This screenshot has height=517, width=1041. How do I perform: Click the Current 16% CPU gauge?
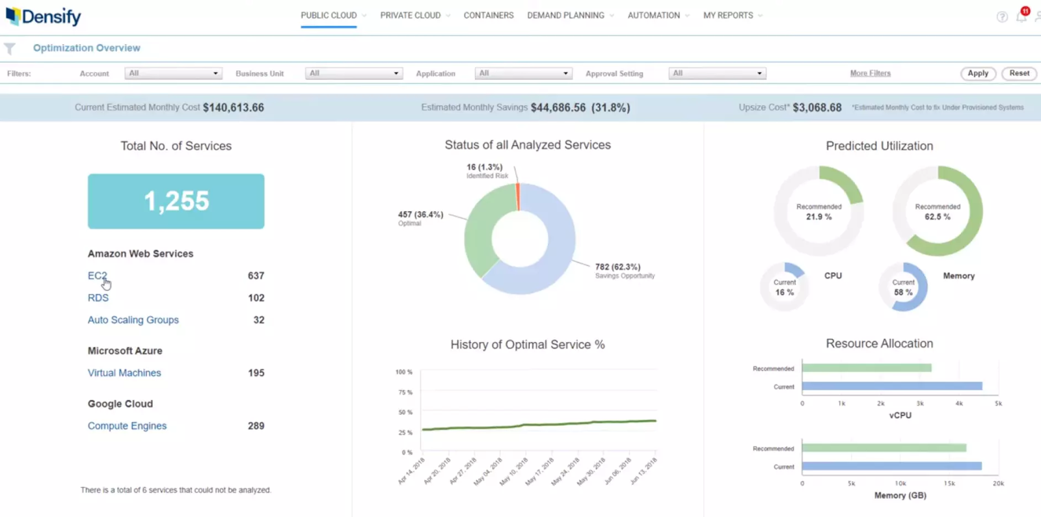pyautogui.click(x=785, y=287)
